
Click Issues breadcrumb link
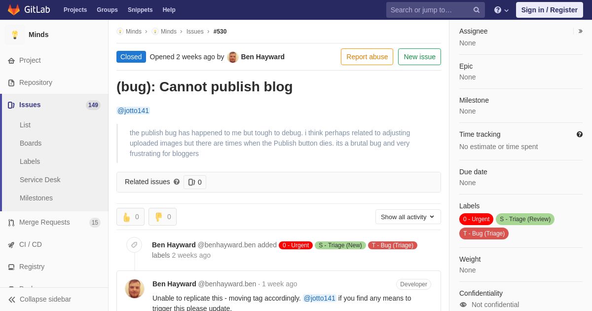195,32
